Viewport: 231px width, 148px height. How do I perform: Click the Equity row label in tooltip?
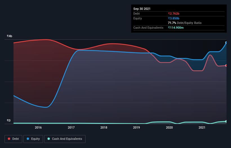click(x=138, y=18)
